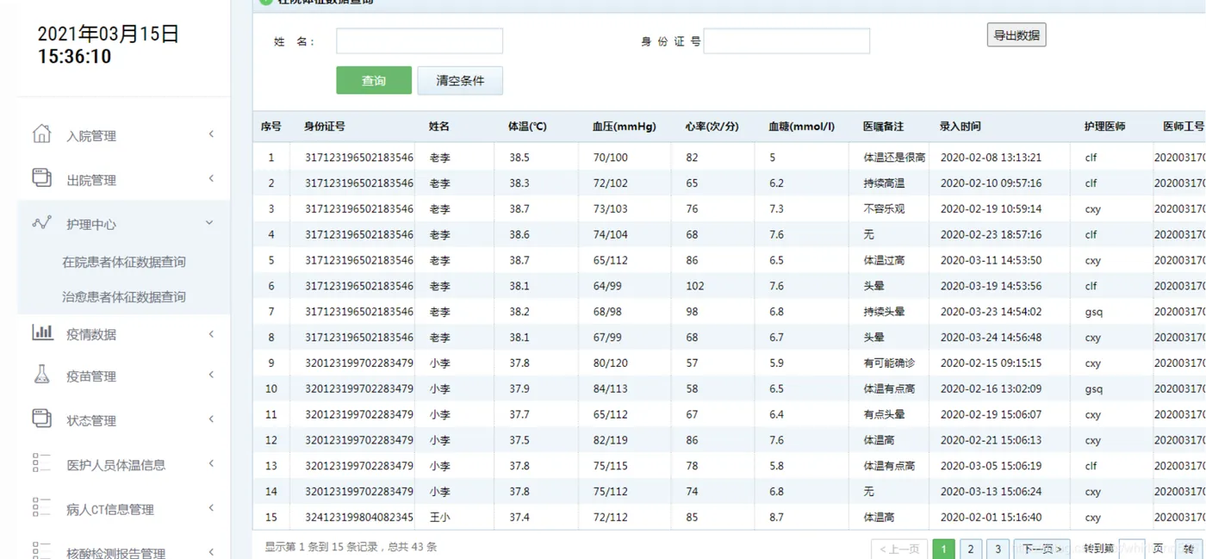1206x559 pixels.
Task: Click the 血压(mmHg) column header
Action: pyautogui.click(x=625, y=127)
